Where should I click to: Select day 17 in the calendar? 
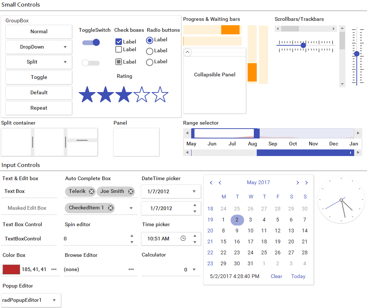click(x=251, y=242)
